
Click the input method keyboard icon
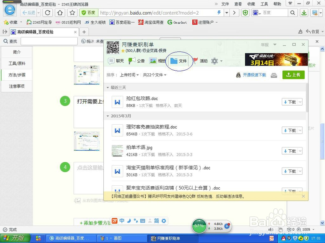point(143,221)
